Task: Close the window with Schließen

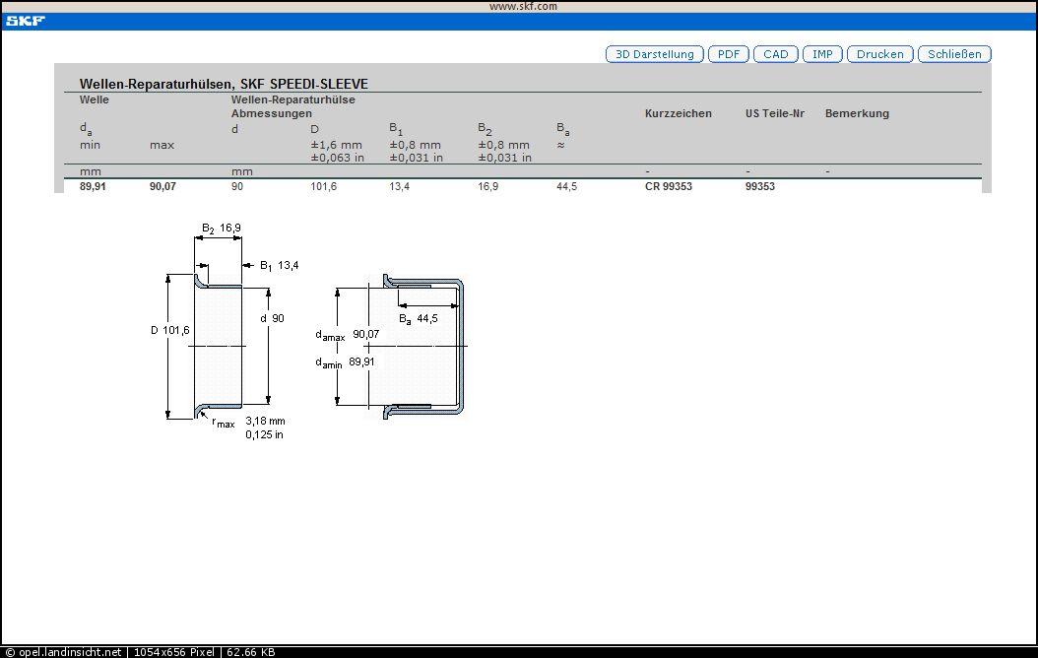Action: pos(954,54)
